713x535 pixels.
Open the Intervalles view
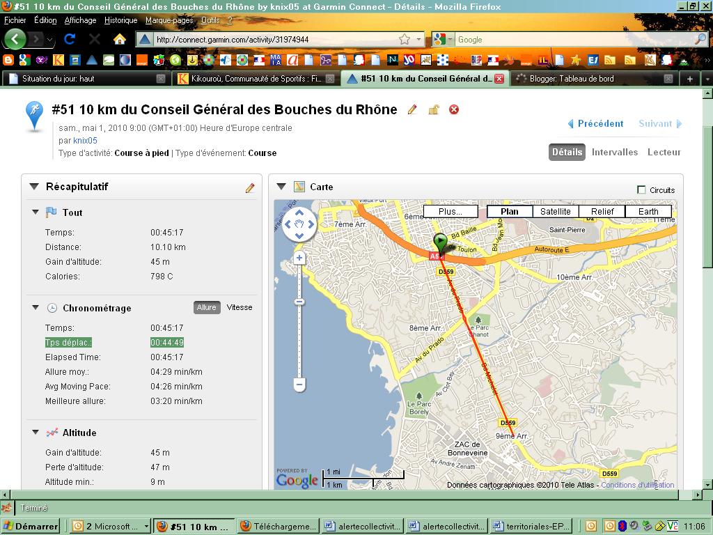point(614,153)
